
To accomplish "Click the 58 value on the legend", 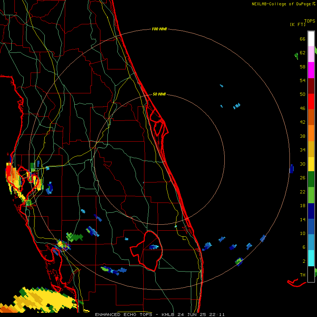I will click(x=303, y=67).
